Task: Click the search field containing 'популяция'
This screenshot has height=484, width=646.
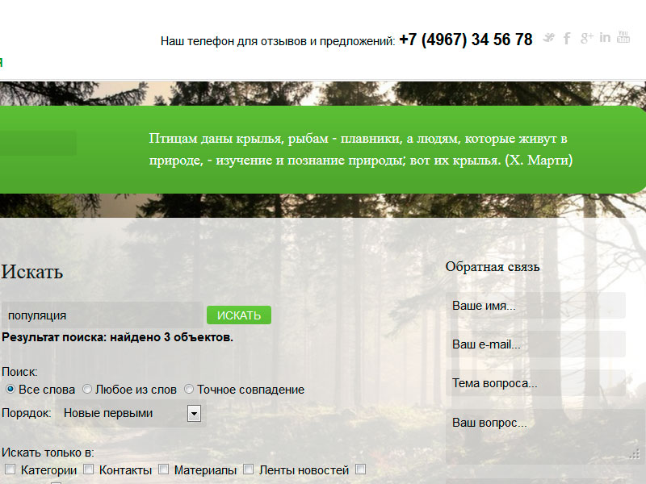Action: click(102, 315)
